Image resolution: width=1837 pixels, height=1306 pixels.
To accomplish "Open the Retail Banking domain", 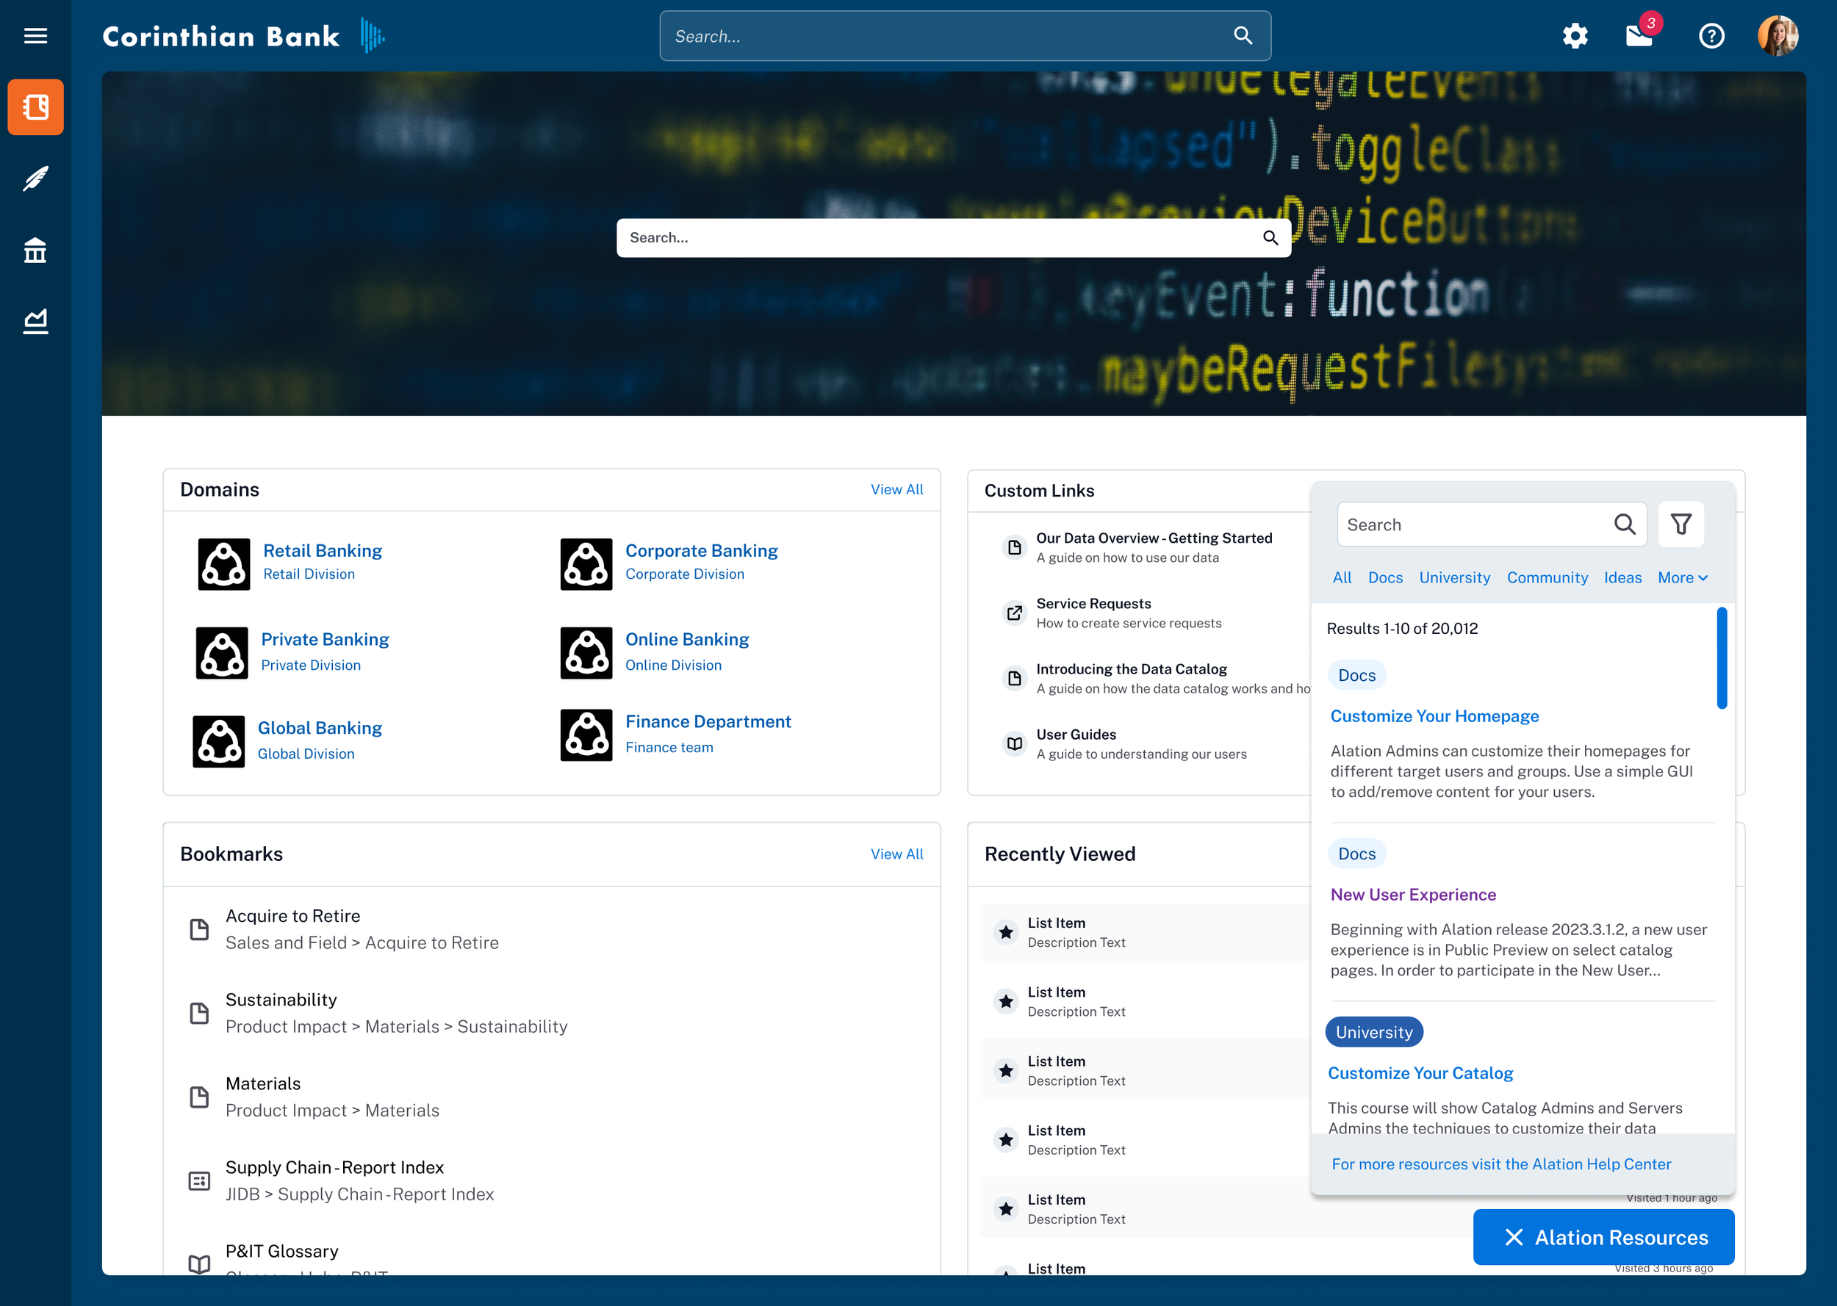I will tap(322, 550).
